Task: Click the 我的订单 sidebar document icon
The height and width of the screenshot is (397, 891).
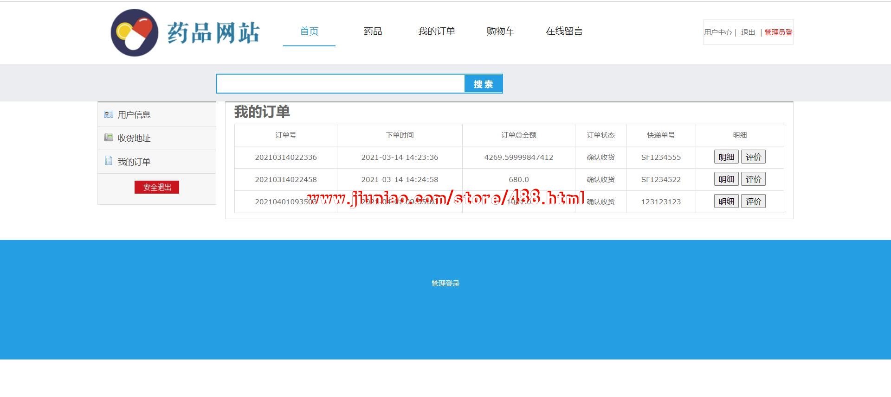Action: (109, 161)
